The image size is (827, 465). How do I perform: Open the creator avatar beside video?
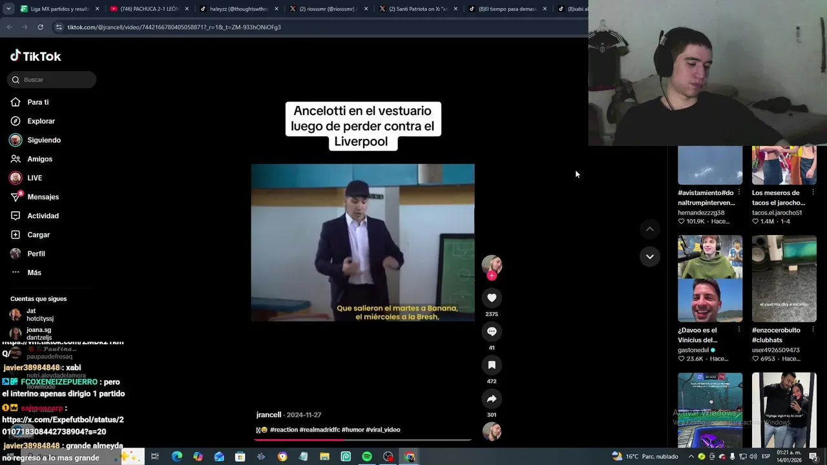pos(492,265)
